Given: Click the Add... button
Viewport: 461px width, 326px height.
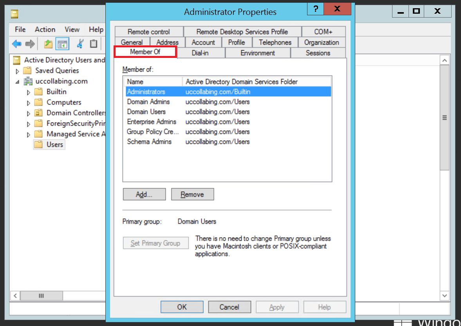Looking at the screenshot, I should point(144,195).
